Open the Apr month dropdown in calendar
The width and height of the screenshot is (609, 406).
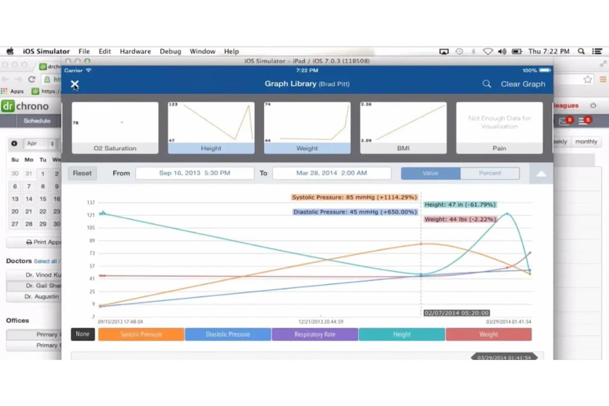pyautogui.click(x=40, y=144)
